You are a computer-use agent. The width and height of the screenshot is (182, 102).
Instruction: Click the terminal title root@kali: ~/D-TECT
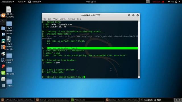[x=91, y=15]
